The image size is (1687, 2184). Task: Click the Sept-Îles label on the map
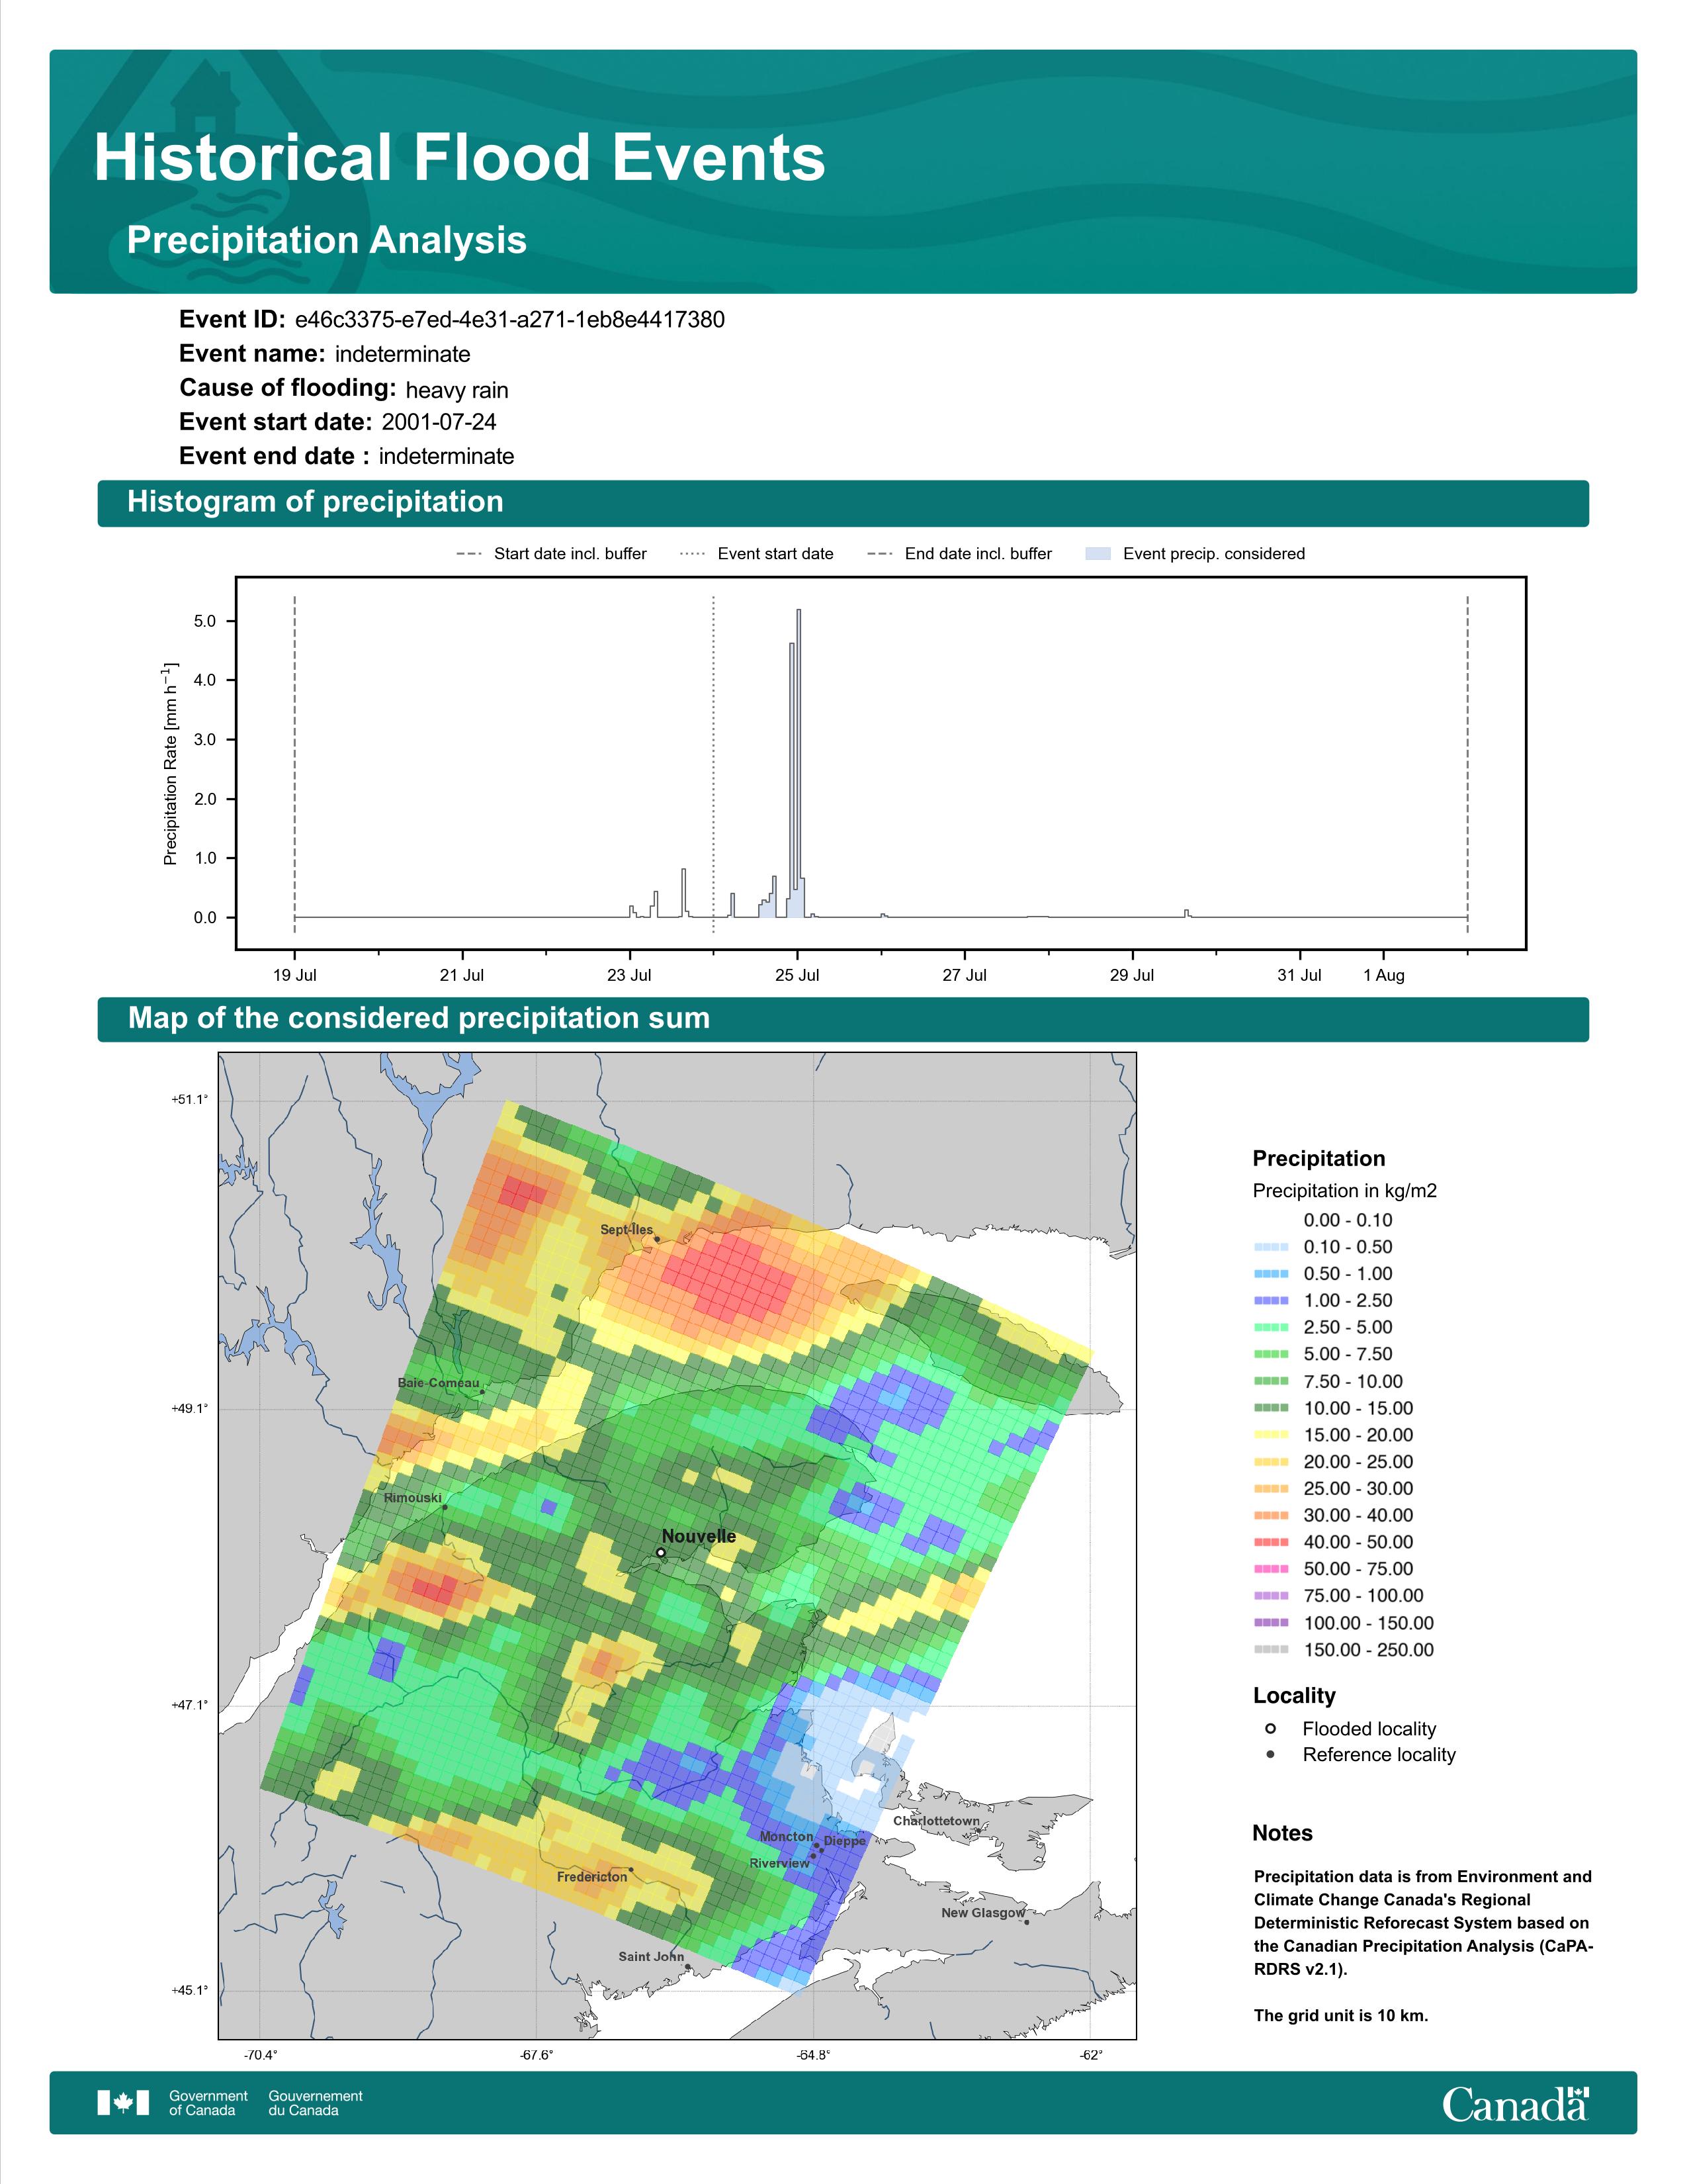pyautogui.click(x=627, y=1230)
